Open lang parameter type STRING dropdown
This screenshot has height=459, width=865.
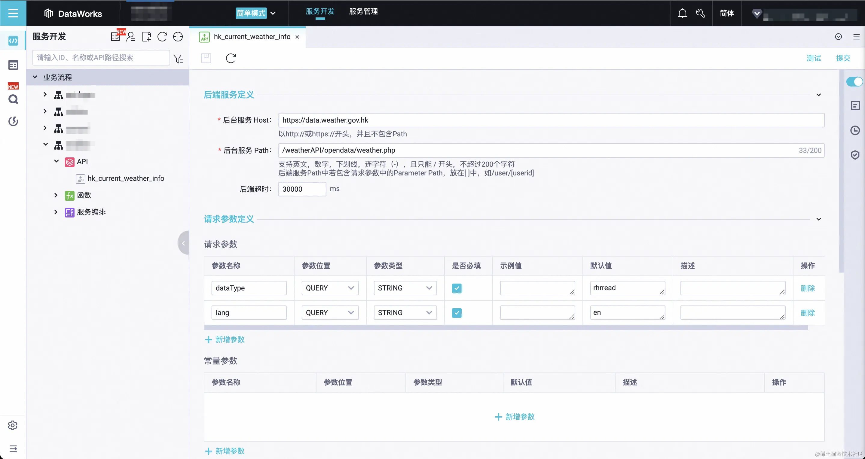coord(405,312)
